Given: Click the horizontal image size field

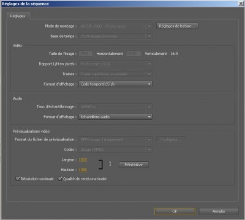Looking at the screenshot, I should 86,54.
